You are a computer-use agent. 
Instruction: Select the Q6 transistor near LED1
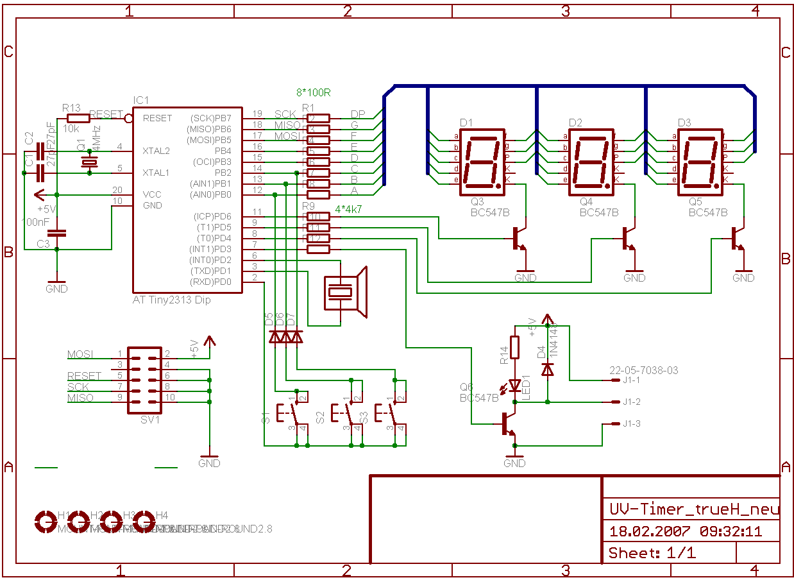point(508,424)
